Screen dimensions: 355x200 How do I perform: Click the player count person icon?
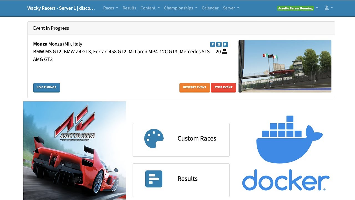click(225, 51)
